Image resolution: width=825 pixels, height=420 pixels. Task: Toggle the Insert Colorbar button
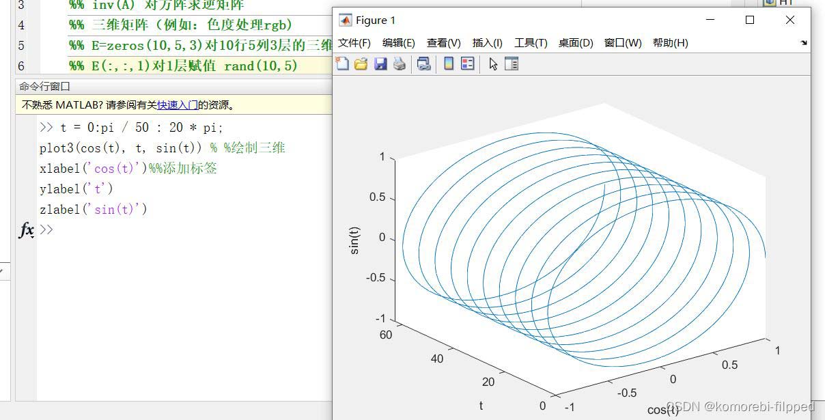[449, 64]
